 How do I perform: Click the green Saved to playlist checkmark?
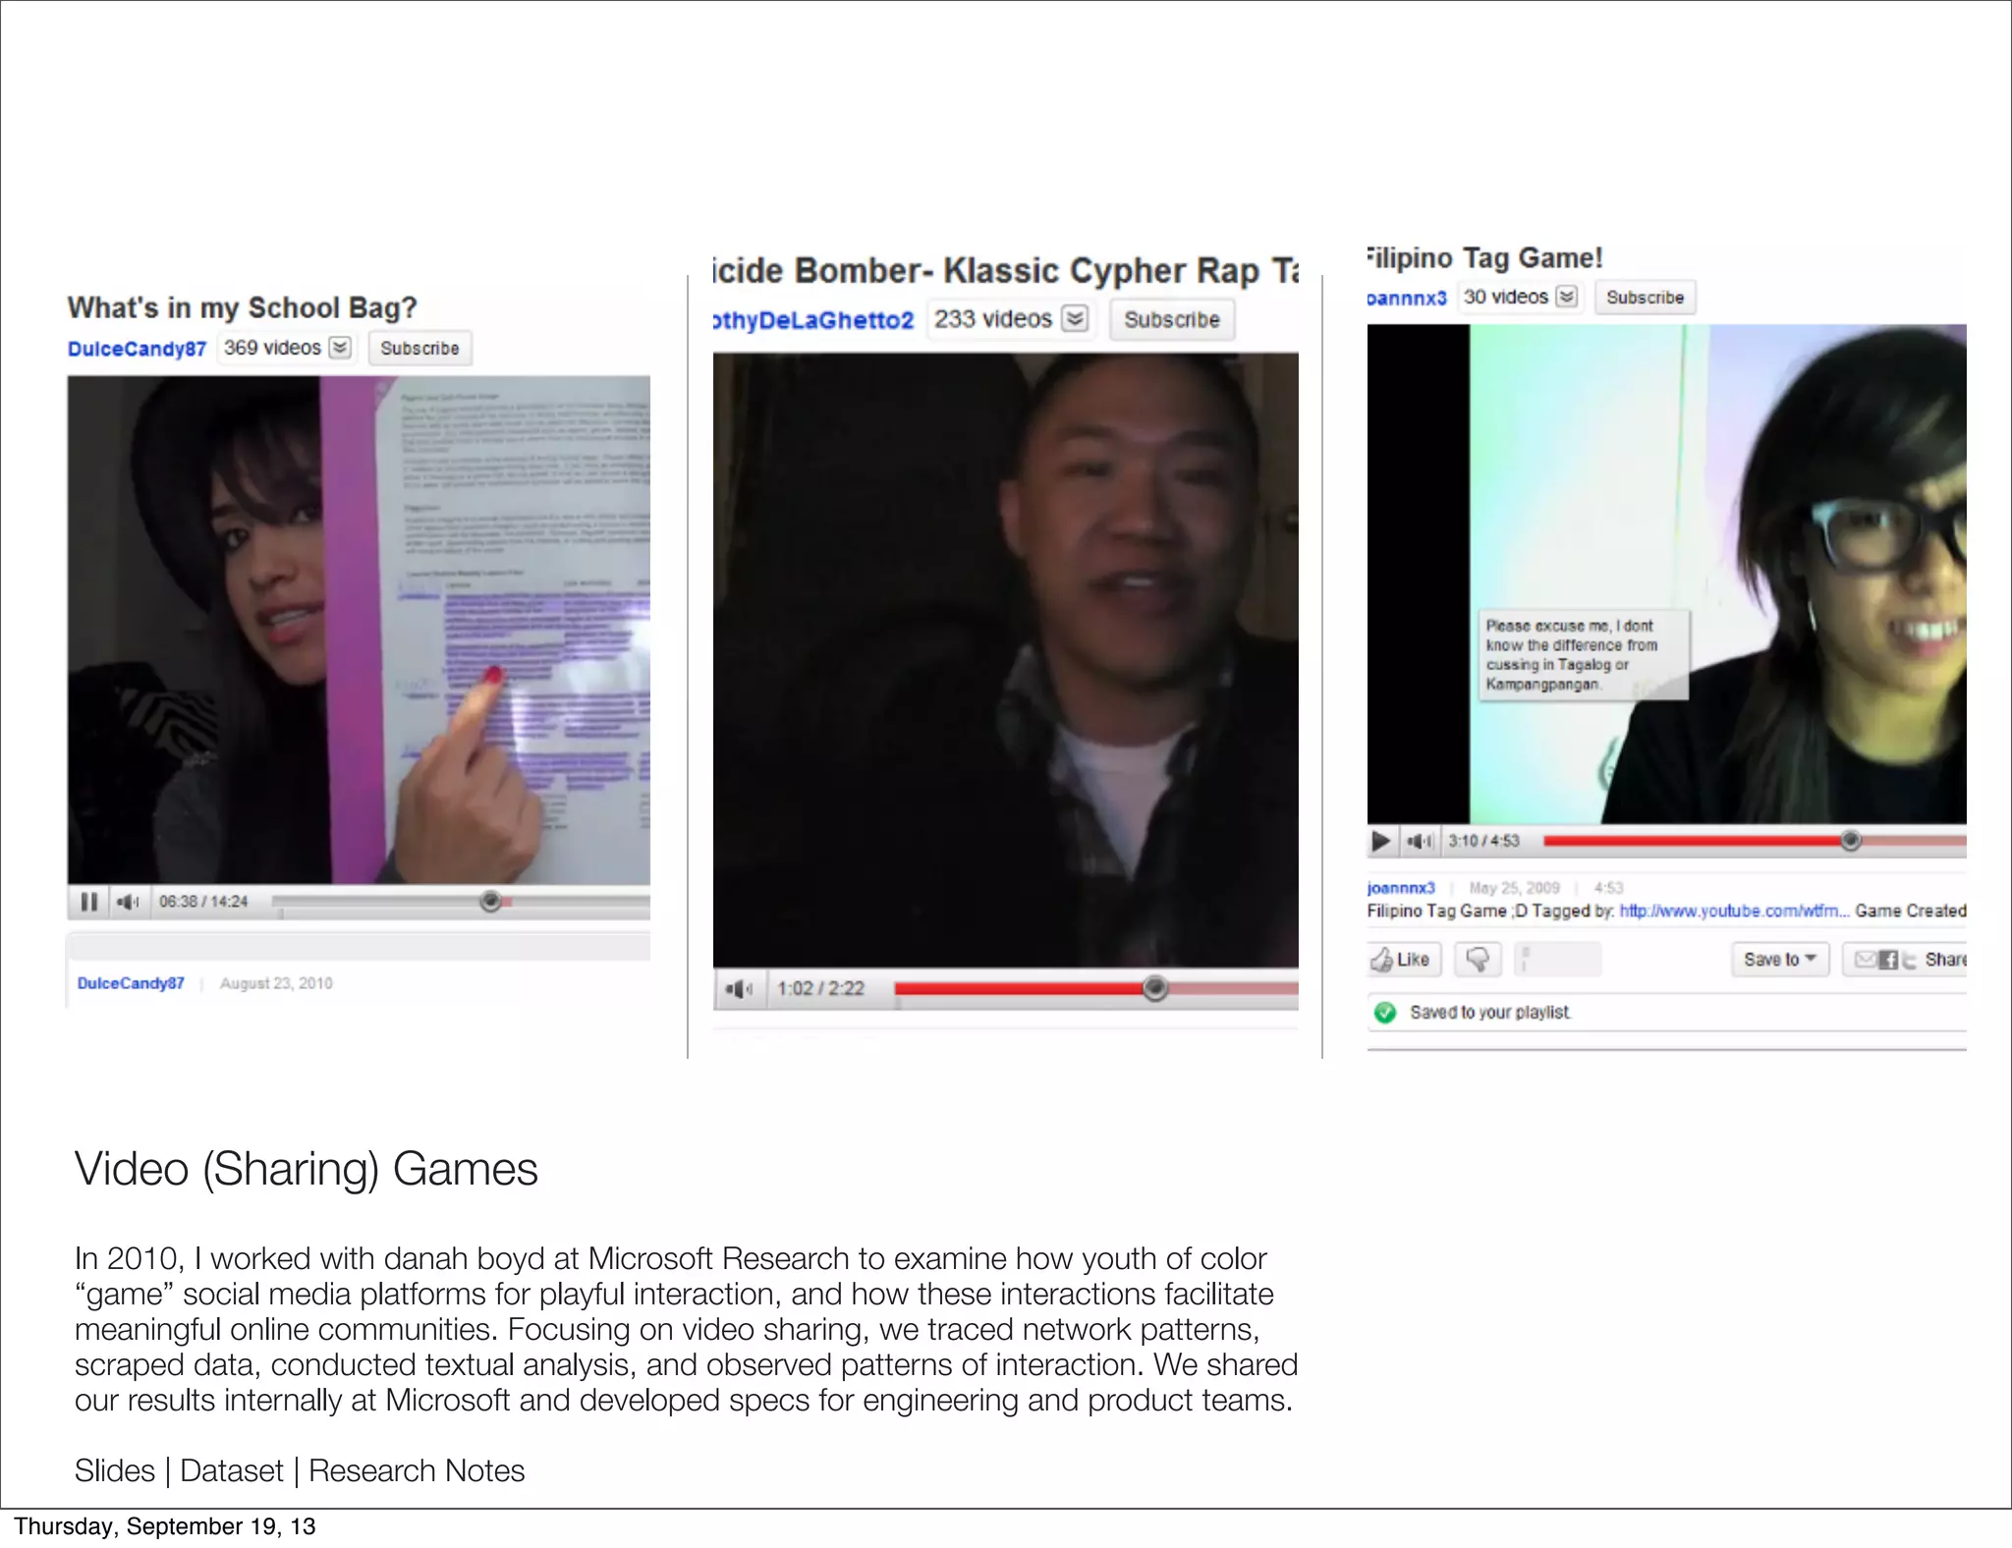coord(1385,1013)
